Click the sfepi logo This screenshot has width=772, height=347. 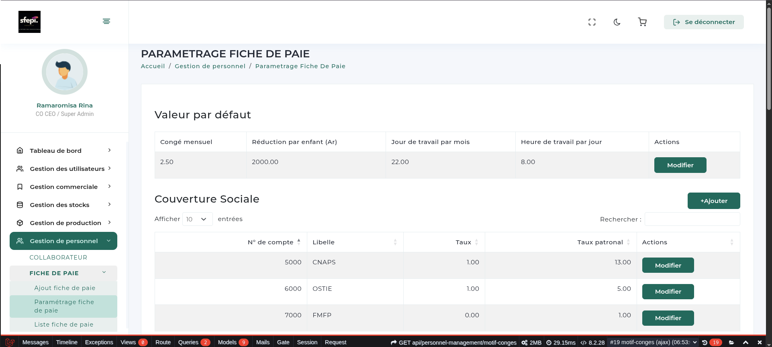(29, 22)
